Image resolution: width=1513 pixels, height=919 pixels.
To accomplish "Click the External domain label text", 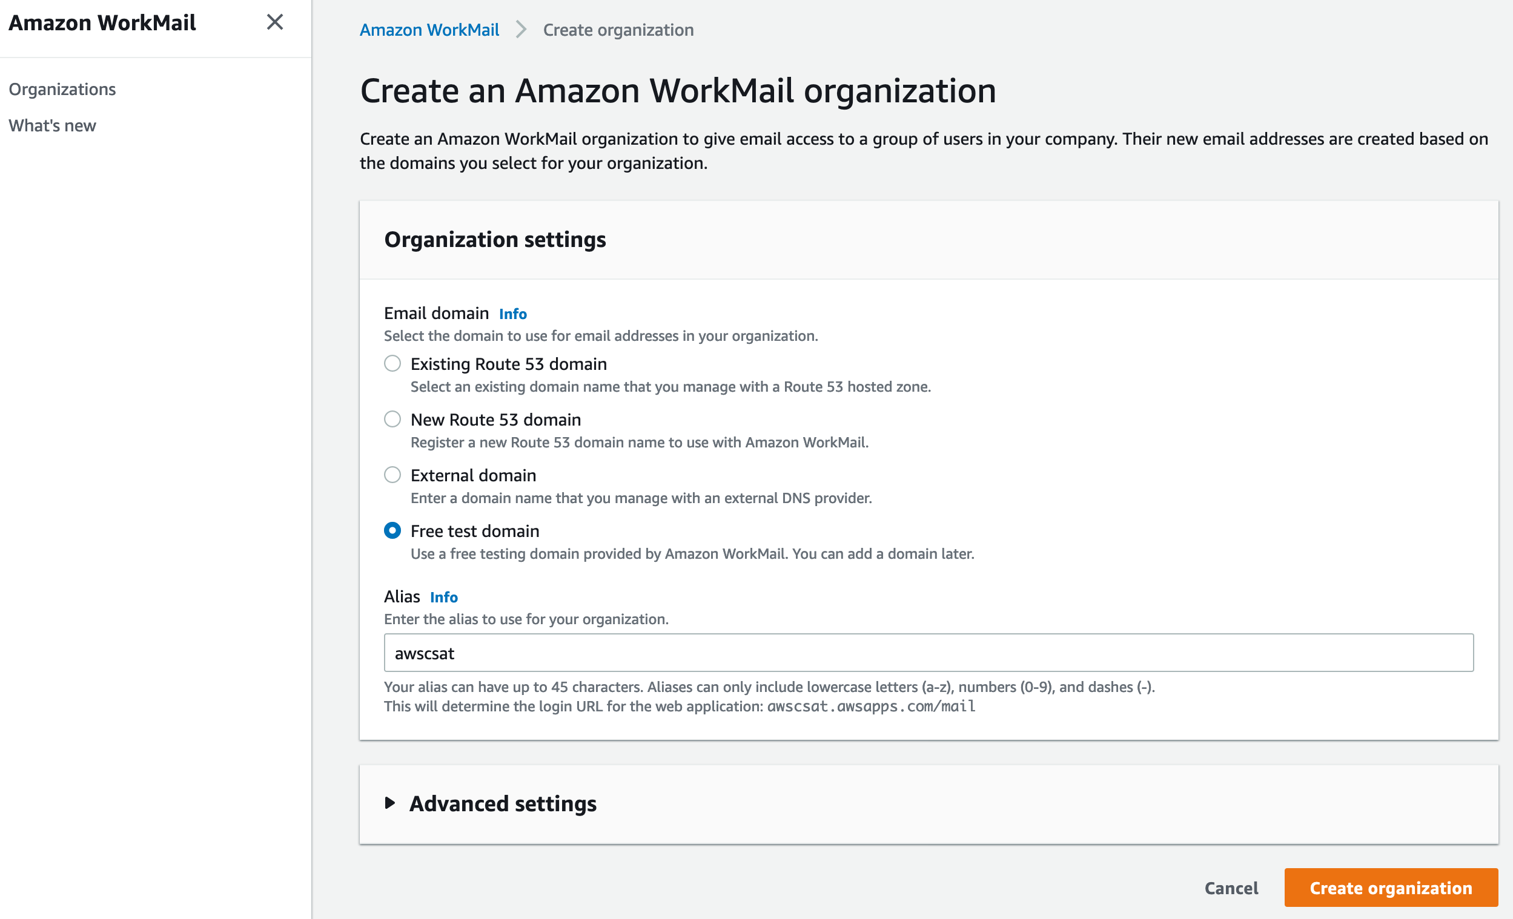I will [x=474, y=475].
